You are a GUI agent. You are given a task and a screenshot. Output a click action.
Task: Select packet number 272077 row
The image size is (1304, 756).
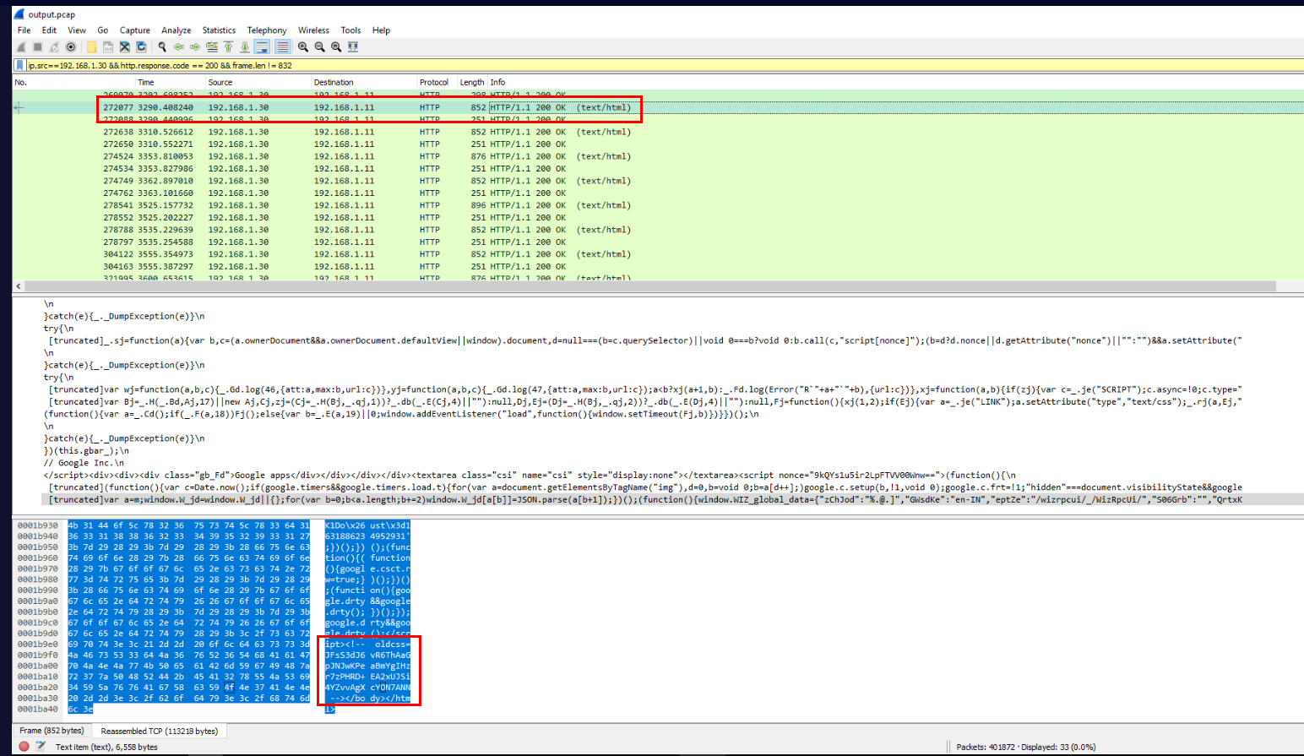click(658, 107)
